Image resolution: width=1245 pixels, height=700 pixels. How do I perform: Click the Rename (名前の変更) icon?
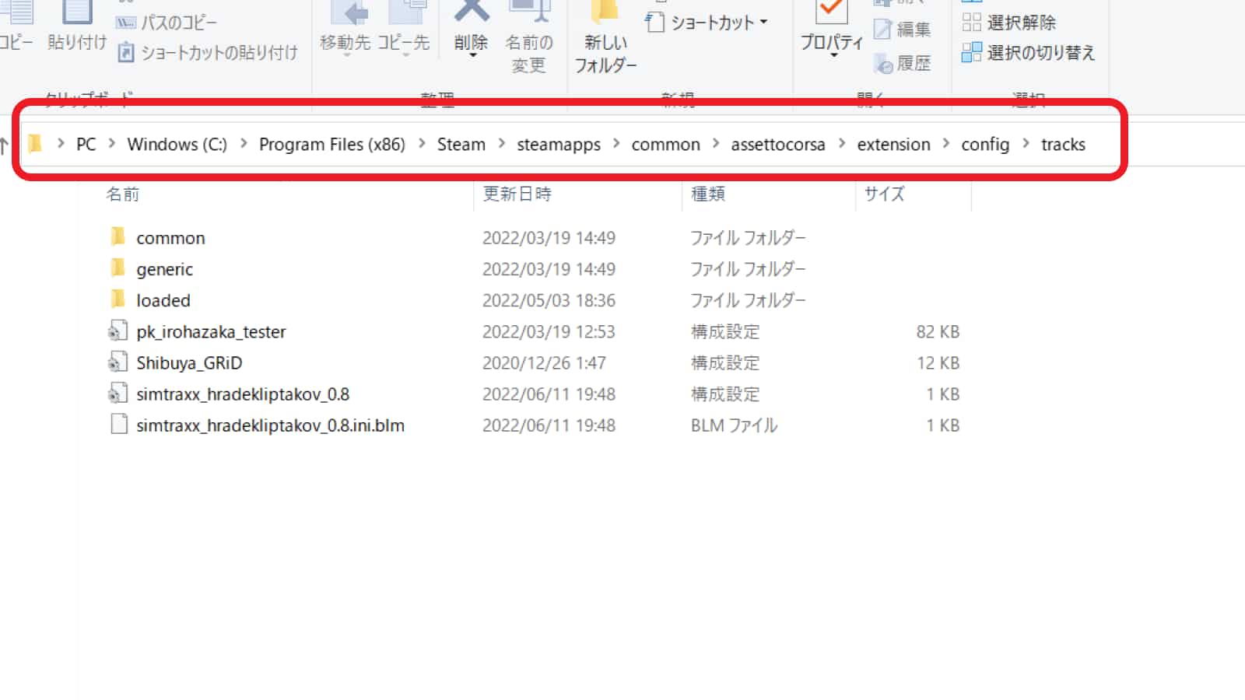click(529, 14)
